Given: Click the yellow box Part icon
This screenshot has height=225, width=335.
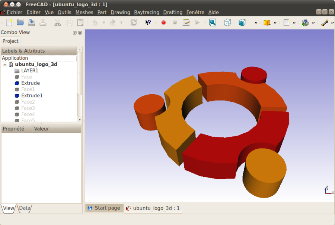Looking at the screenshot, I should coord(267,22).
